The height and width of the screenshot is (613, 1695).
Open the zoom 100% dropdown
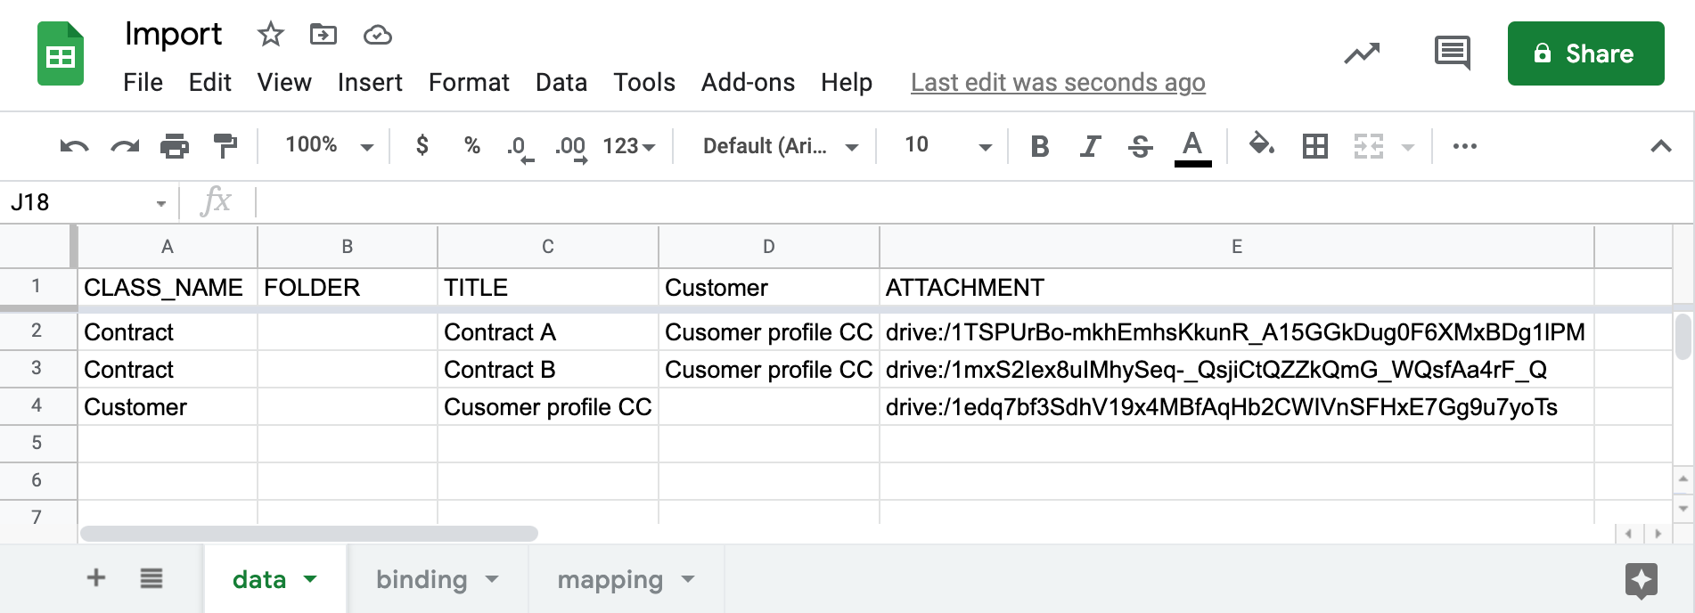[x=328, y=145]
